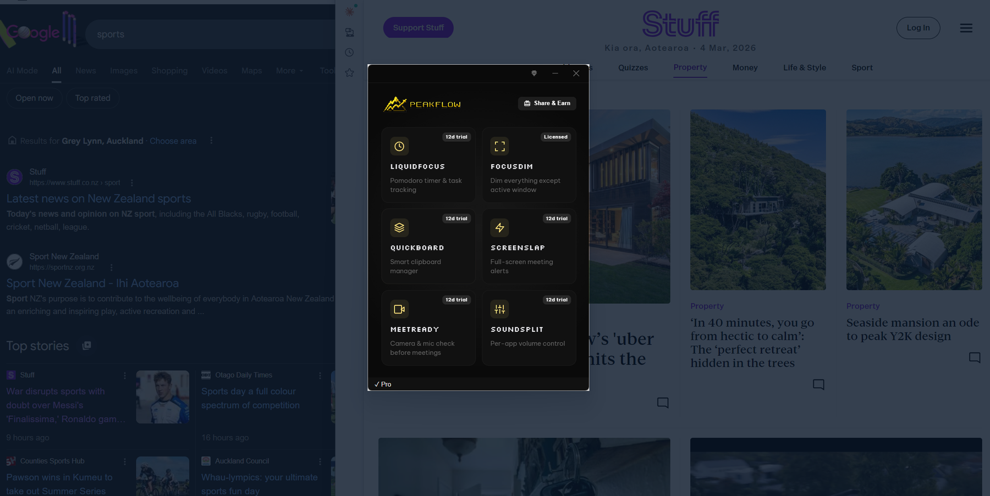Viewport: 990px width, 496px height.
Task: Click the Share & Earn button
Action: pos(547,103)
